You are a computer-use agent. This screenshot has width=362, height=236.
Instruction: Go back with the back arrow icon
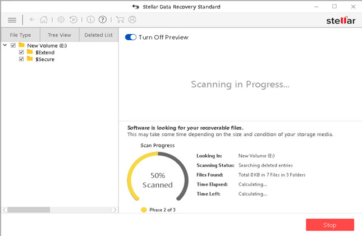click(x=32, y=20)
